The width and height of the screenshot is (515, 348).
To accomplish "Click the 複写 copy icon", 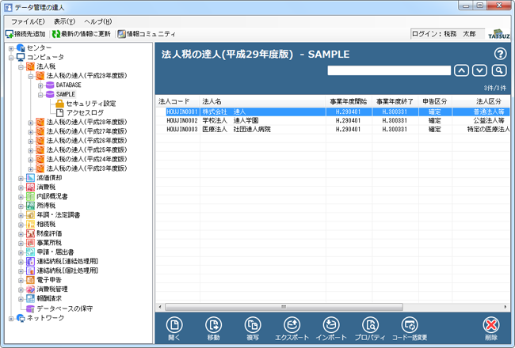I will pyautogui.click(x=253, y=325).
